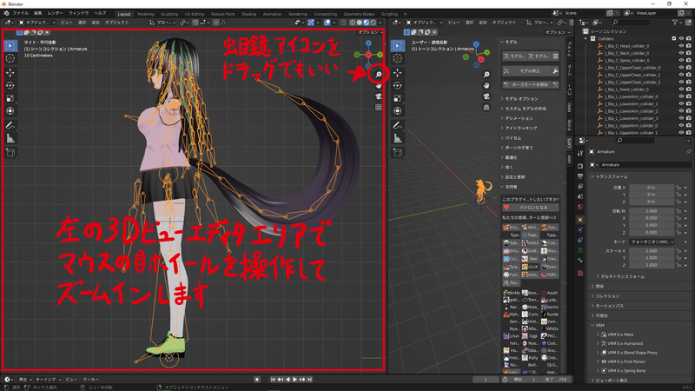
Task: Click the 位置 X value field
Action: click(x=651, y=188)
